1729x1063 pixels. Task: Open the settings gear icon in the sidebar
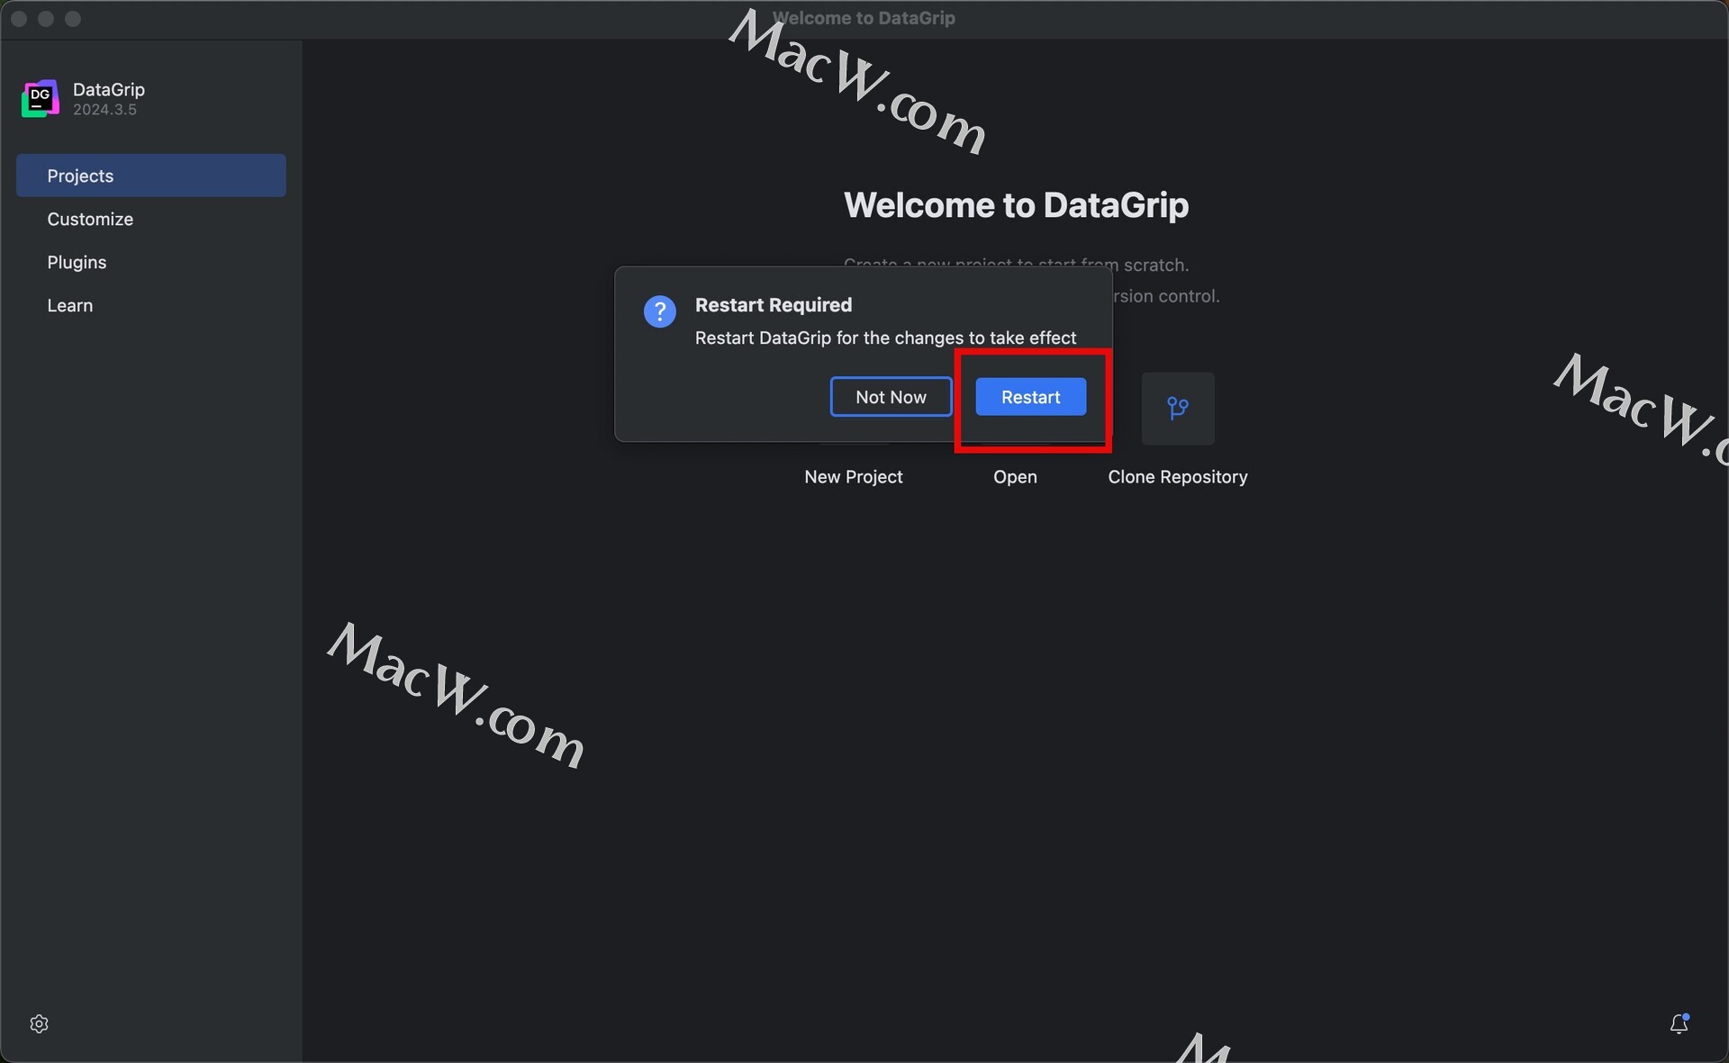tap(39, 1023)
